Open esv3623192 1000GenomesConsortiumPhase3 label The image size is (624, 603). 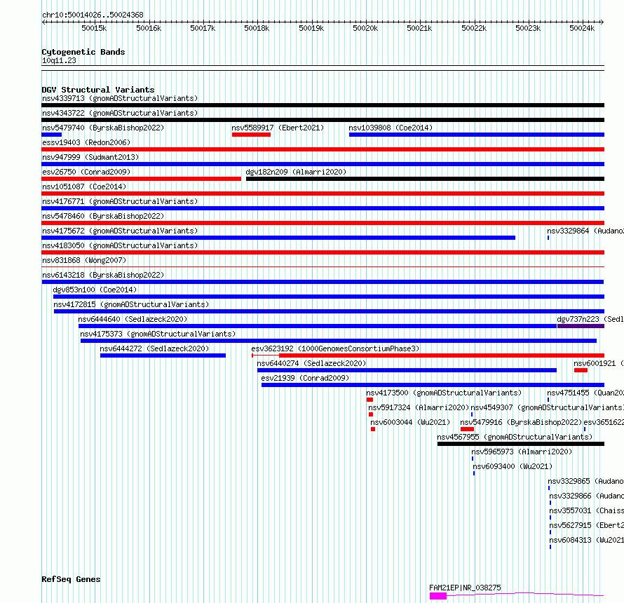(x=335, y=348)
